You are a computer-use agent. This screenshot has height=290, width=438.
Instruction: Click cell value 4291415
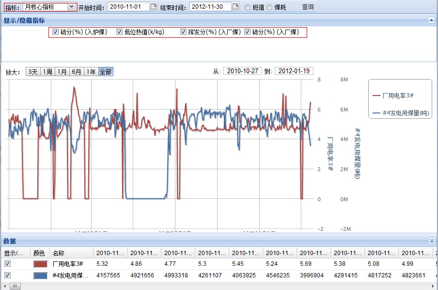tap(345, 275)
